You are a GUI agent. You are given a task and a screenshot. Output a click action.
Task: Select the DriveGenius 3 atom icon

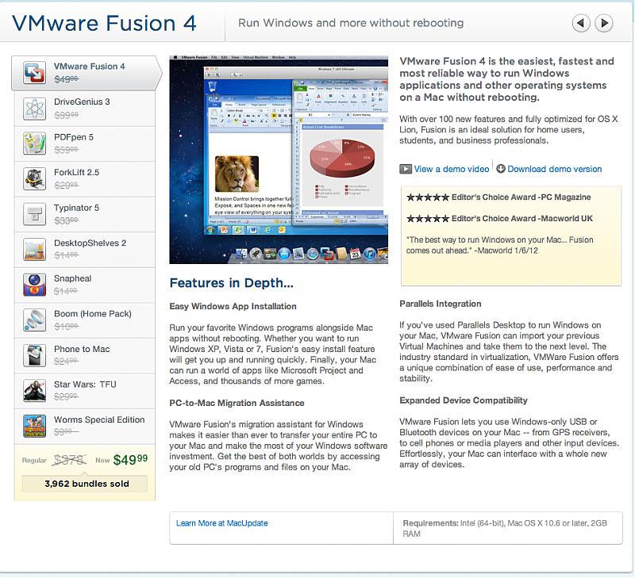35,108
